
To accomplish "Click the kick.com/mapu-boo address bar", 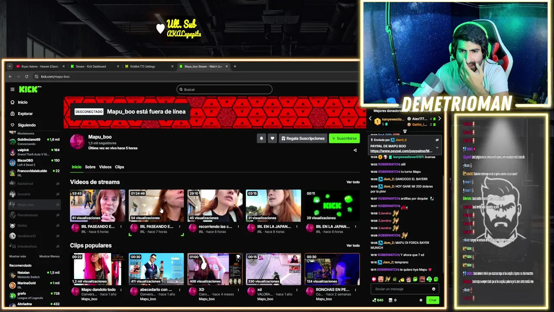I will pos(55,76).
